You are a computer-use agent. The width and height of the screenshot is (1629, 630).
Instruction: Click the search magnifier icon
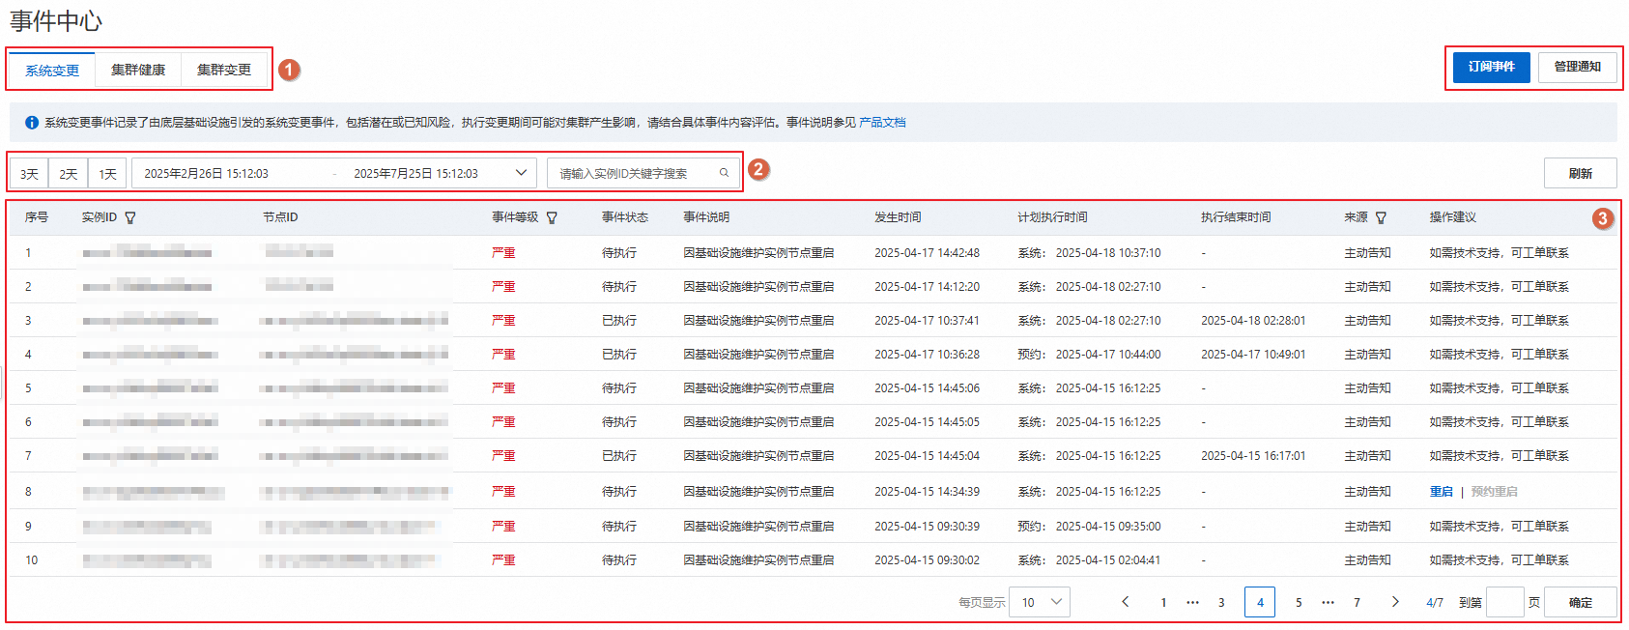[724, 173]
